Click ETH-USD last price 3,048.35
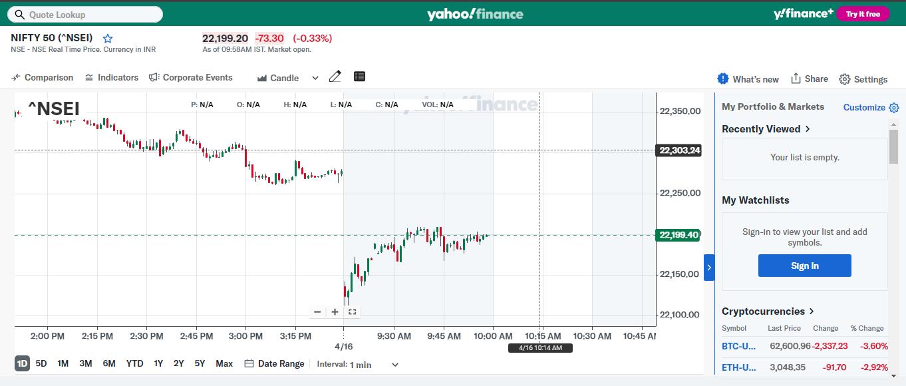The width and height of the screenshot is (906, 386). click(786, 367)
